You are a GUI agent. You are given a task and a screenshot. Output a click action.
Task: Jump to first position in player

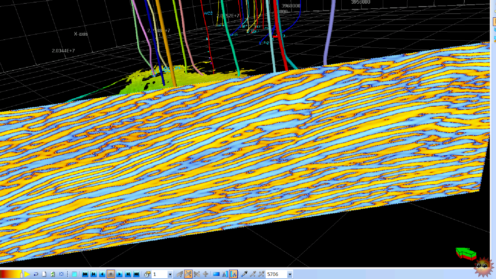click(85, 274)
